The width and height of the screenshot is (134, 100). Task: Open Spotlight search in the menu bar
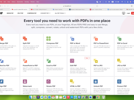(x=125, y=2)
